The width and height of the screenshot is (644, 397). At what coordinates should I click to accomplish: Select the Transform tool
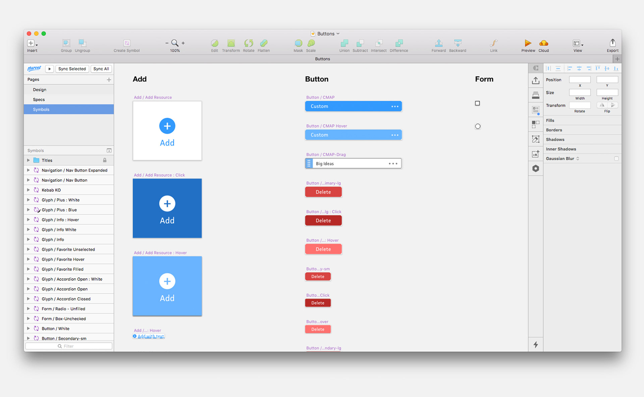[231, 43]
